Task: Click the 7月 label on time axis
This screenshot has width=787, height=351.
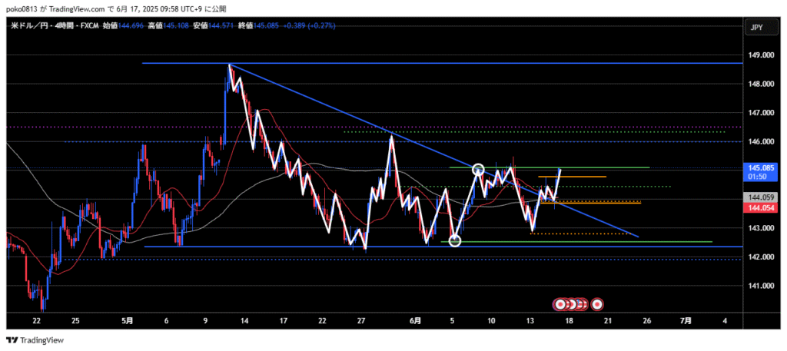Action: click(x=686, y=320)
